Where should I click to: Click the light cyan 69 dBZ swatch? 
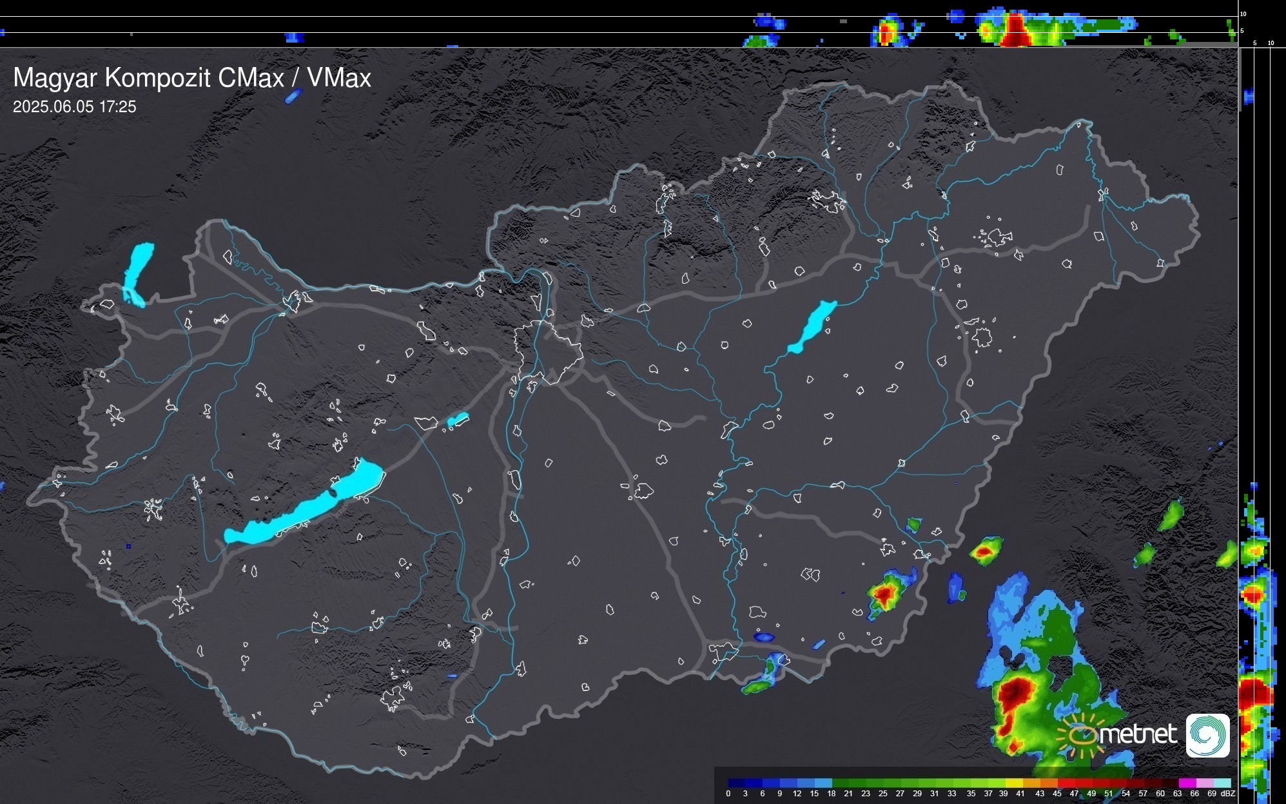[1222, 783]
